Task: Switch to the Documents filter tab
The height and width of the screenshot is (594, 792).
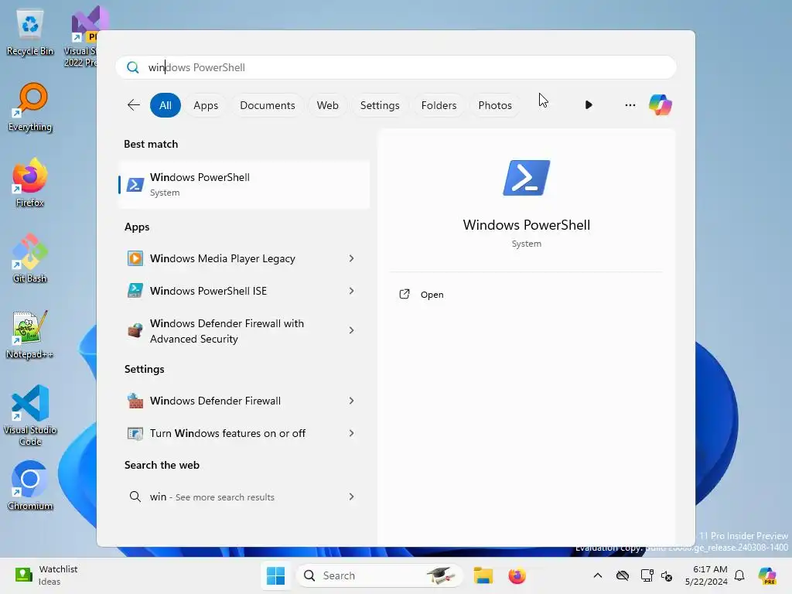Action: pyautogui.click(x=267, y=105)
